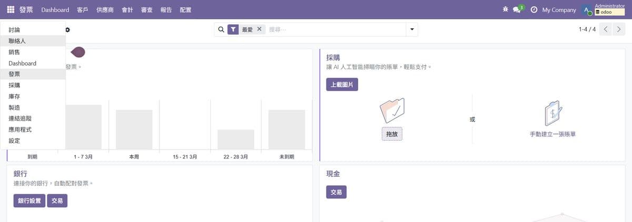The image size is (632, 222).
Task: Select 應用程式 from the apps dropdown
Action: (33, 130)
